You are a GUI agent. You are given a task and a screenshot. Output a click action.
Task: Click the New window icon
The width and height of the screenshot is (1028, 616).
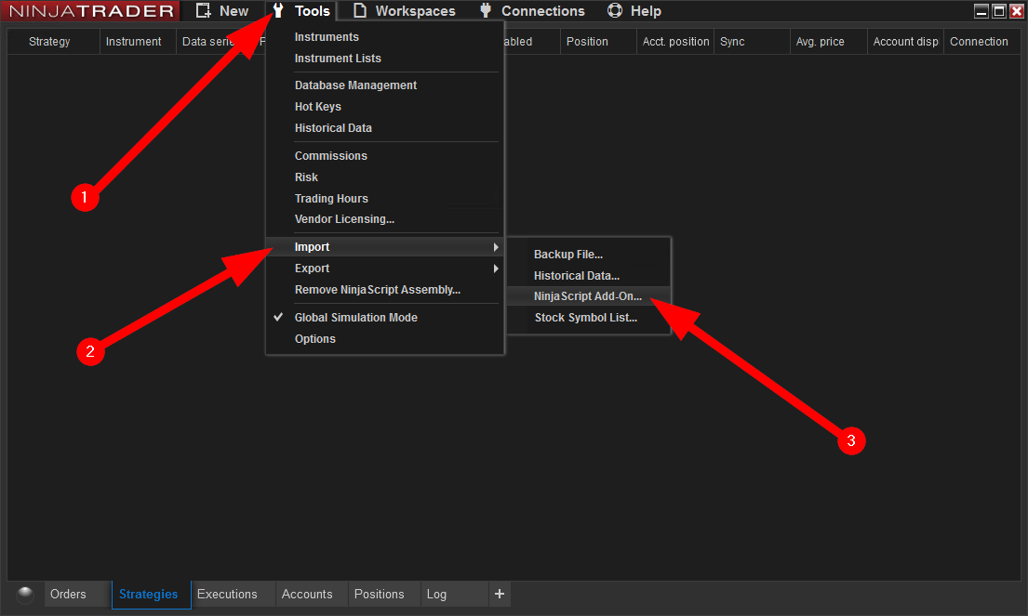pos(203,11)
